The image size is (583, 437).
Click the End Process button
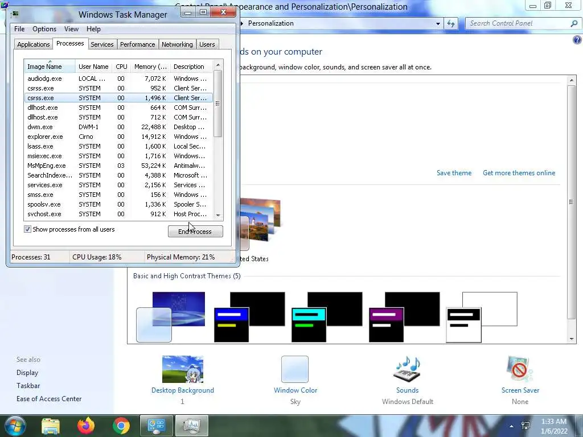[x=196, y=231]
